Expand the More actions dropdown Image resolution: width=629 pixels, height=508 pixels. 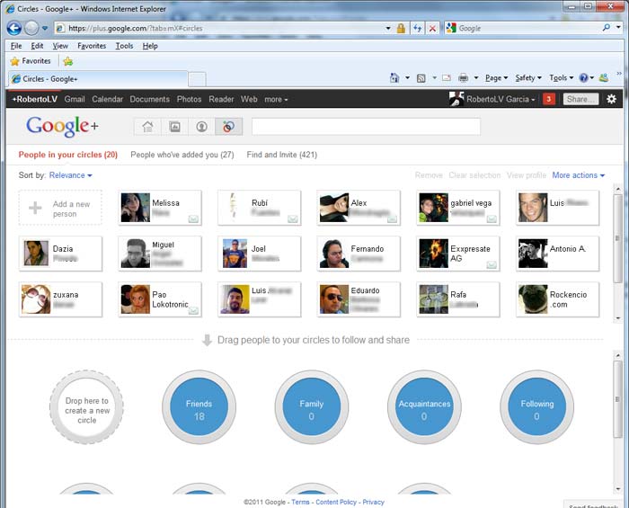pos(578,175)
